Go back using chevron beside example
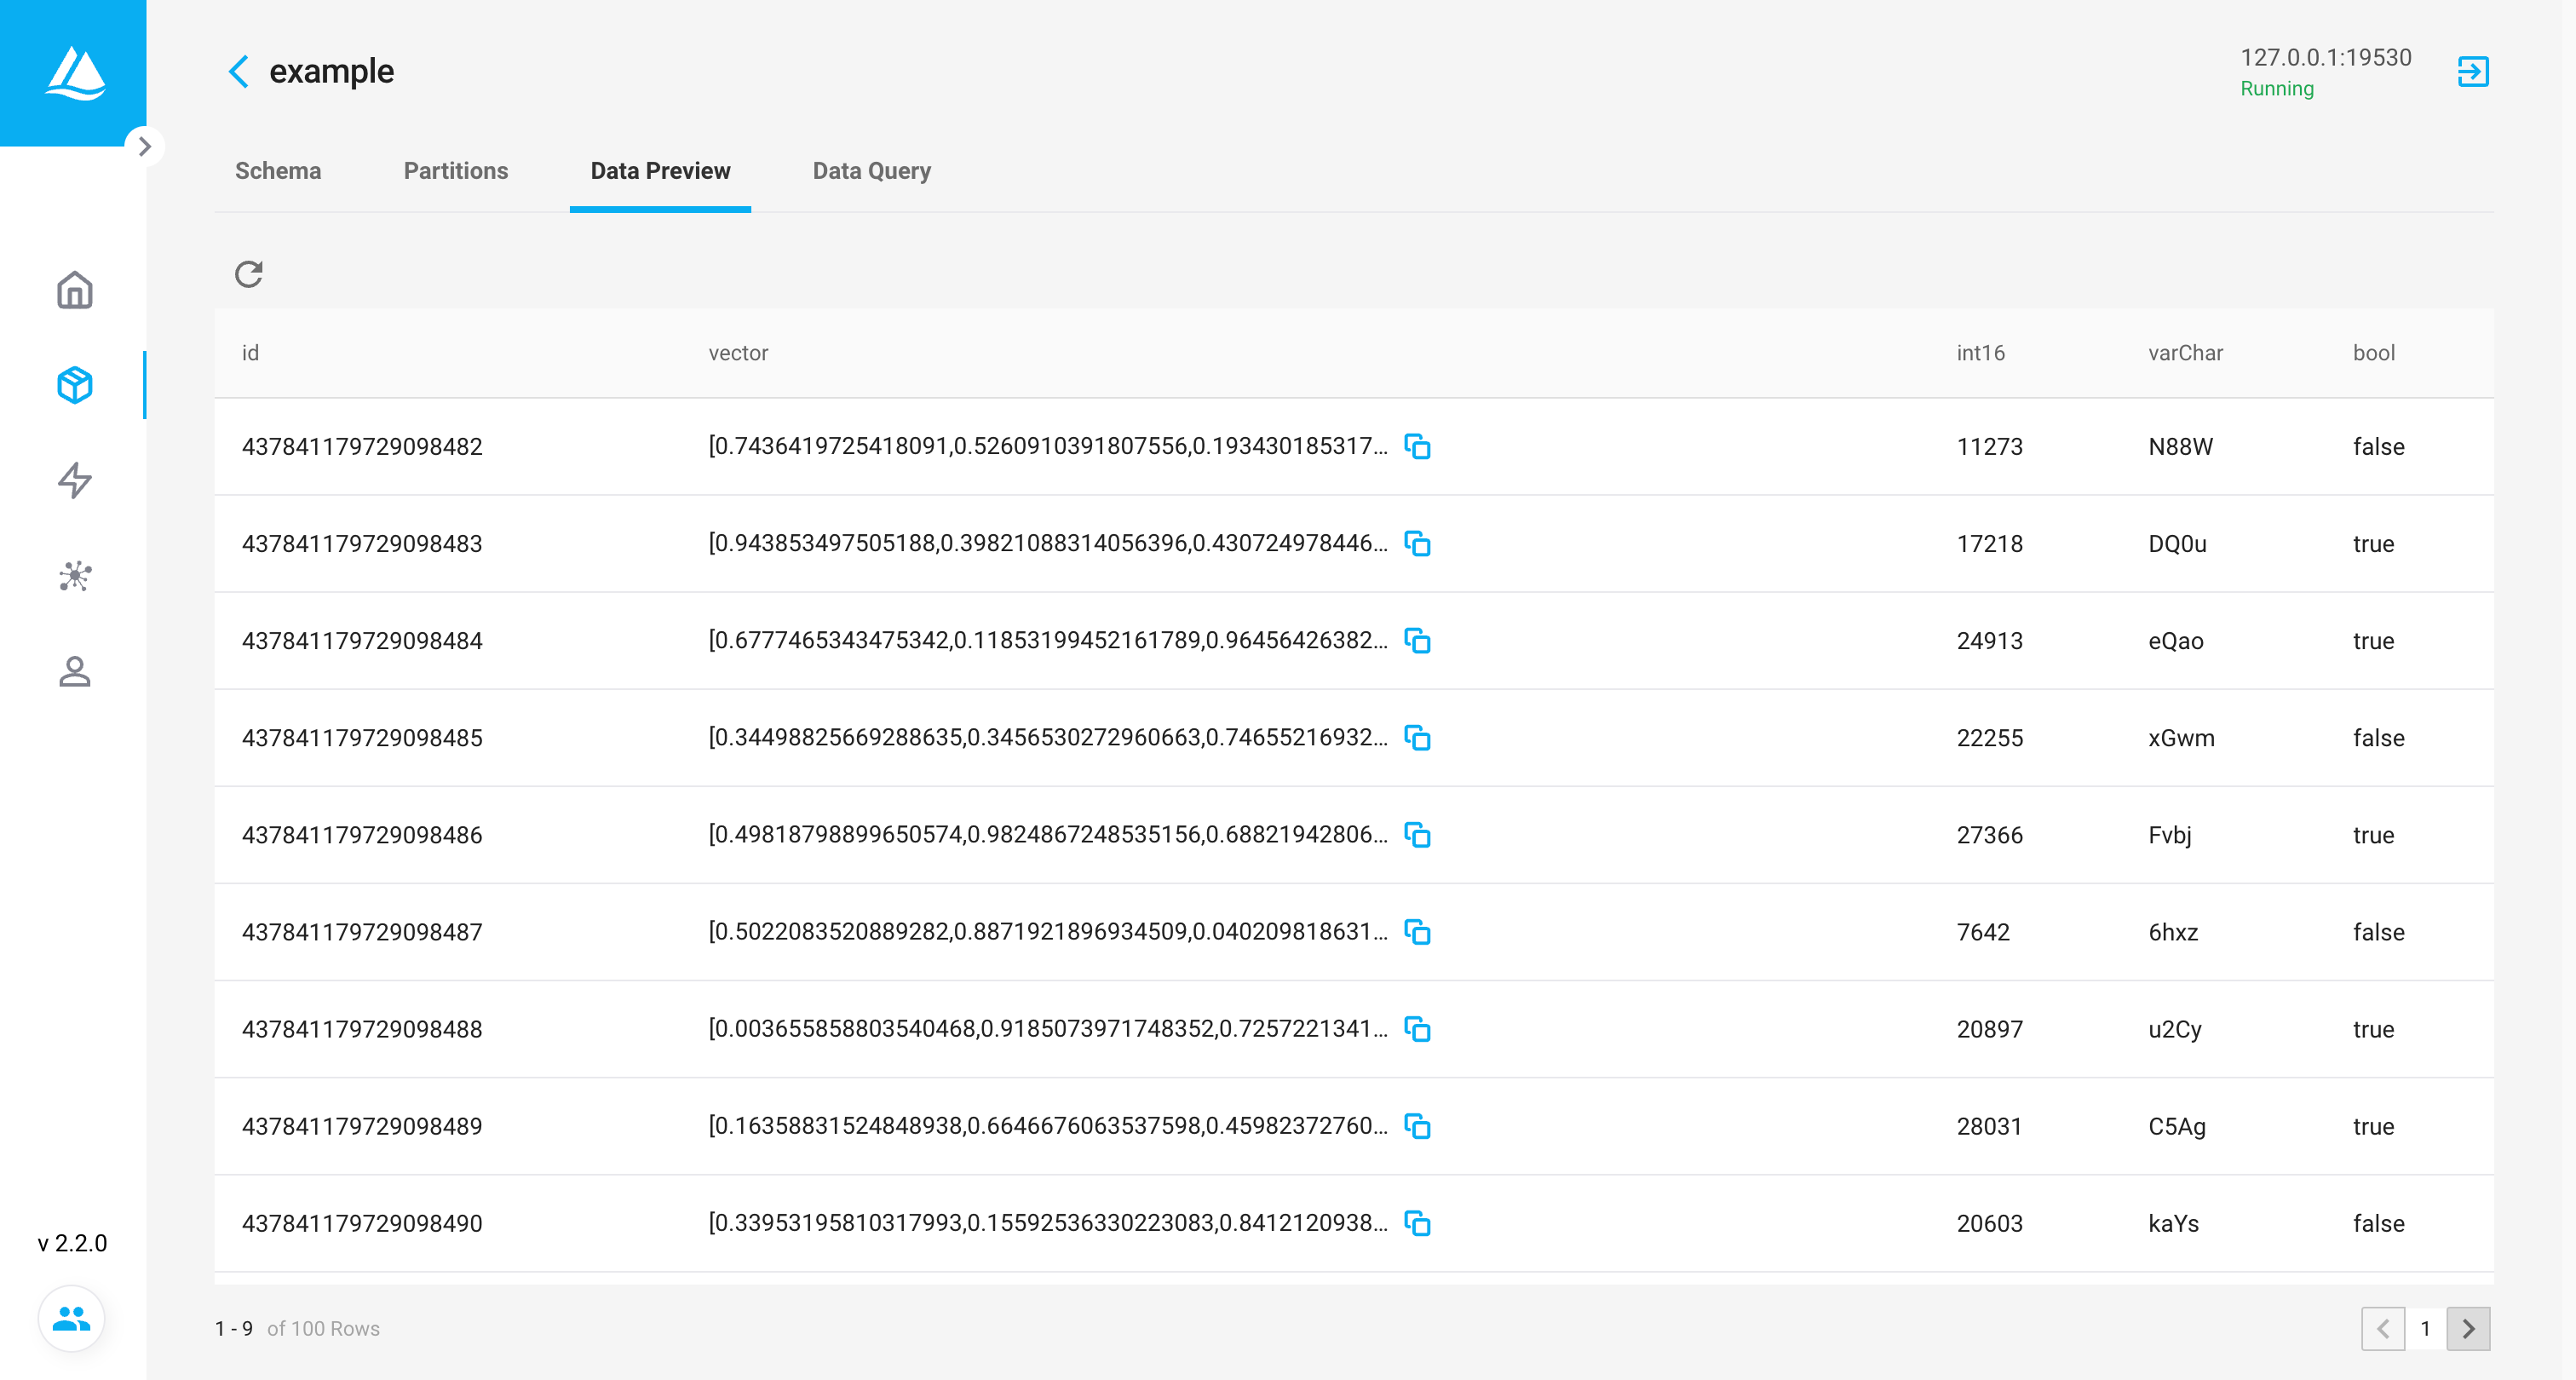Screen dimensions: 2576x1380 tap(238, 72)
